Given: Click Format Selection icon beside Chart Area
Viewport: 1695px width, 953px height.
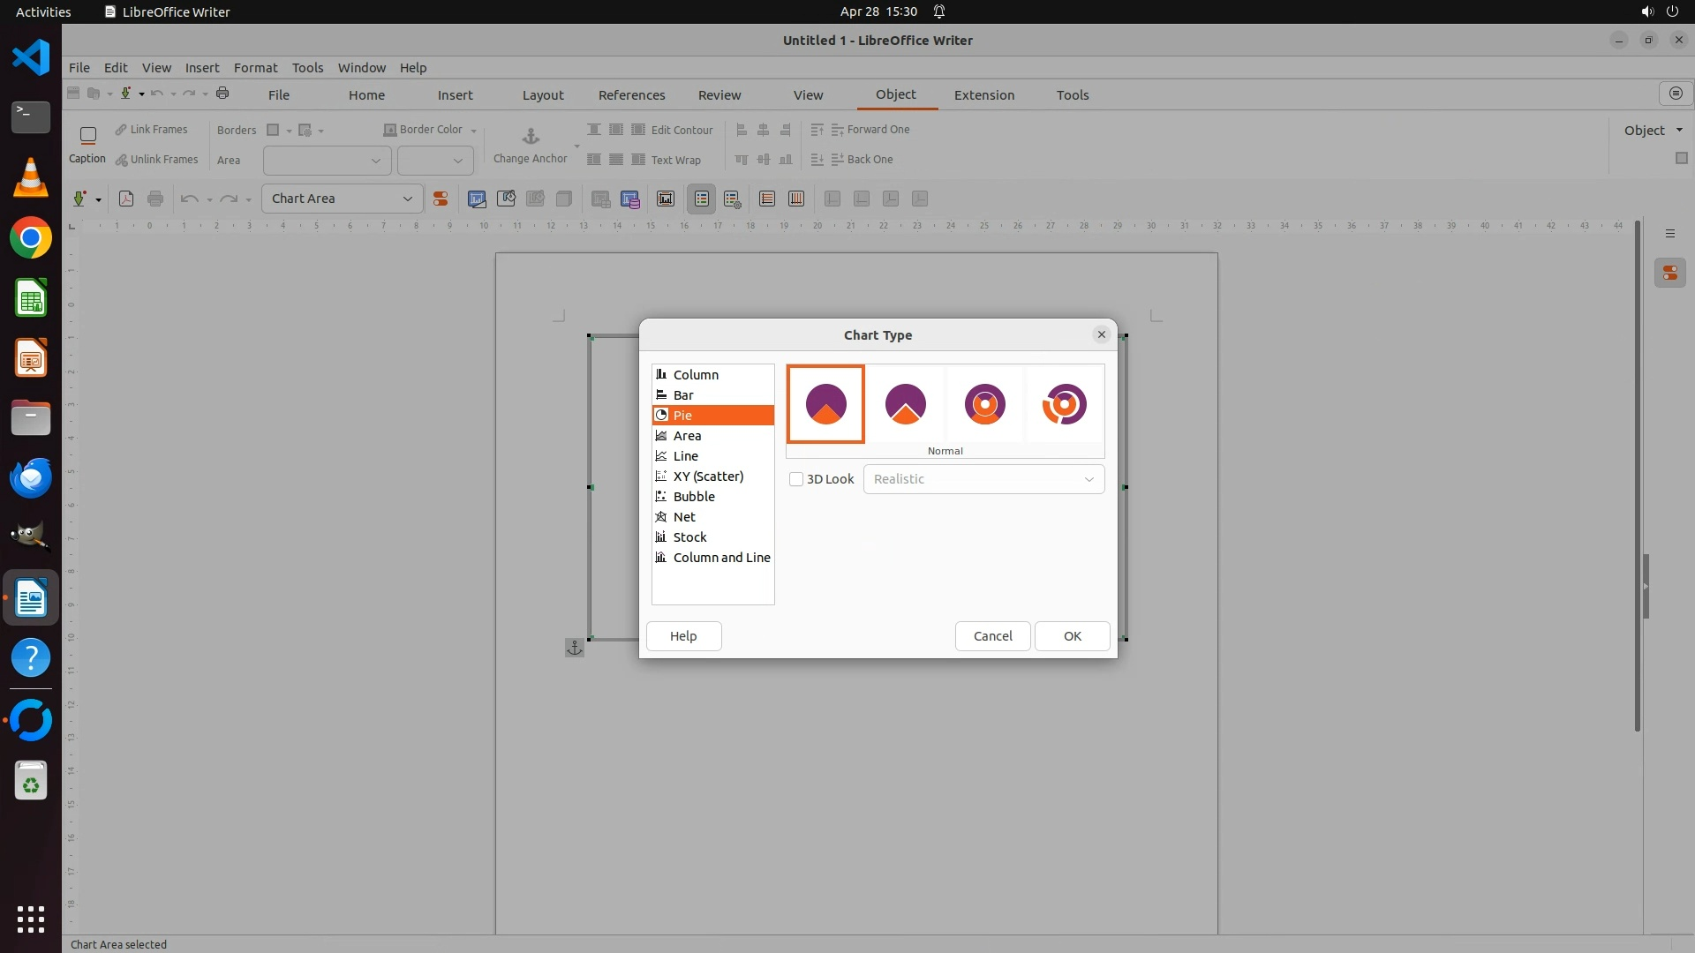Looking at the screenshot, I should (440, 199).
